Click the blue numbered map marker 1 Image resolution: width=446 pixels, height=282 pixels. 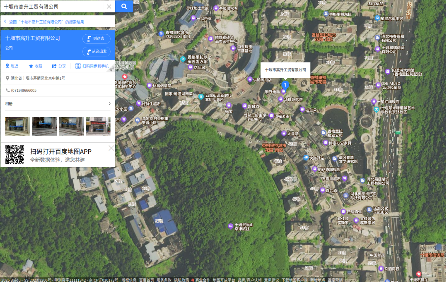tap(285, 85)
